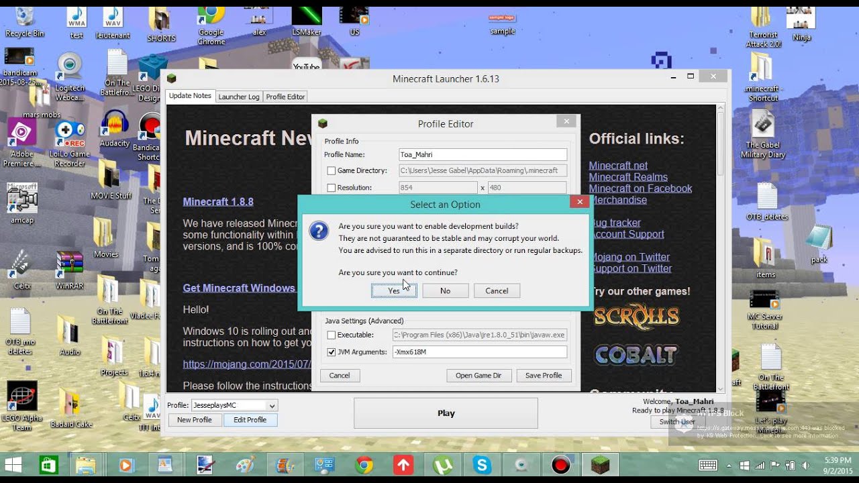The width and height of the screenshot is (859, 483).
Task: Open the Windows Start button
Action: [x=13, y=465]
